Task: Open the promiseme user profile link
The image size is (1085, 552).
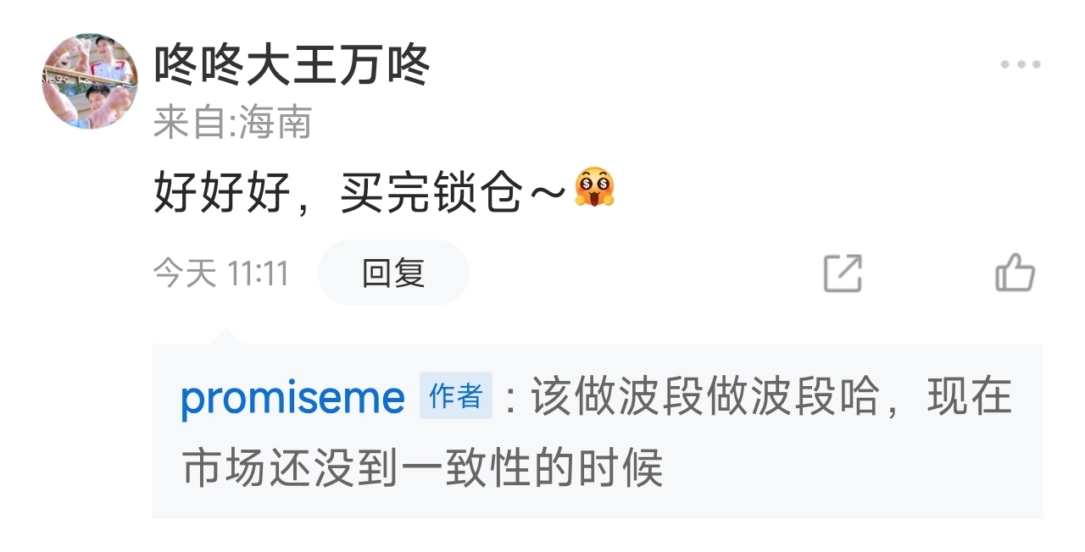Action: [293, 397]
